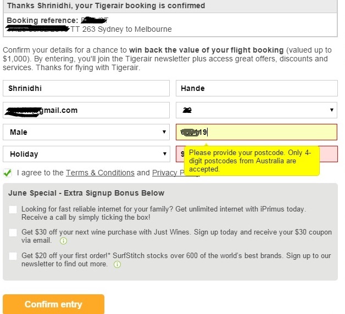Image resolution: width=345 pixels, height=314 pixels.
Task: Expand the Holiday travel purpose dropdown
Action: pyautogui.click(x=86, y=154)
